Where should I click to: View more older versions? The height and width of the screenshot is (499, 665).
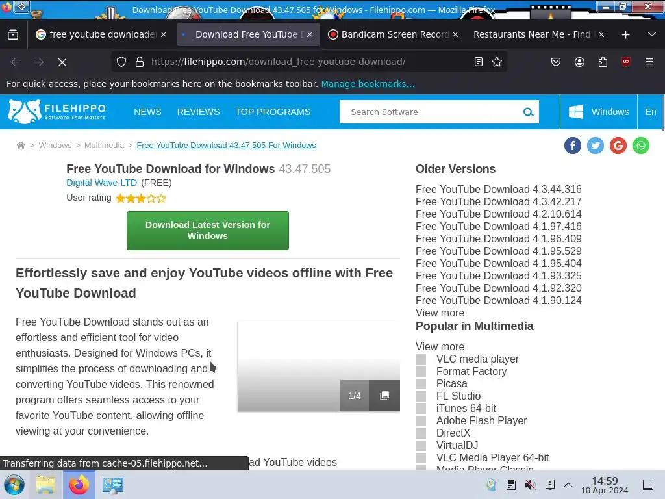tap(440, 313)
